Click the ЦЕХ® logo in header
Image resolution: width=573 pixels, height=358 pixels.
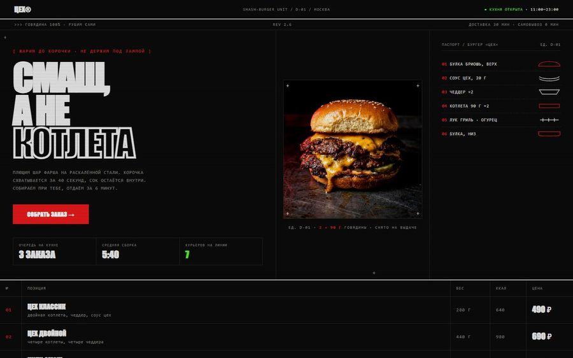tap(23, 10)
